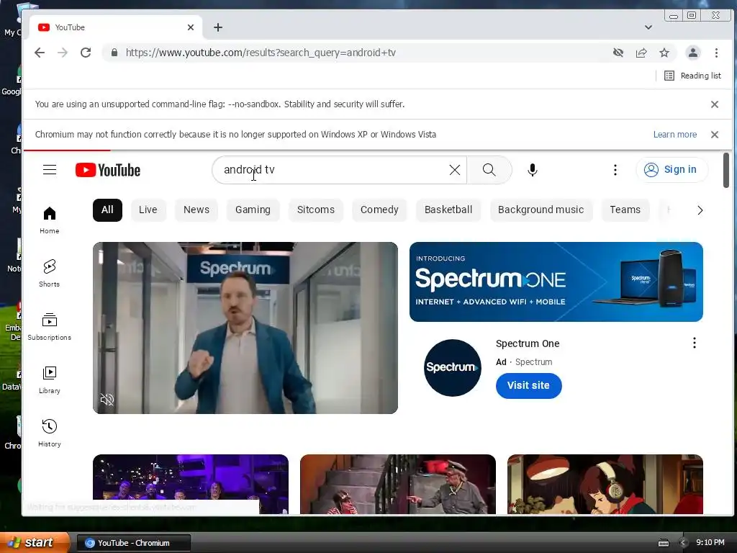Image resolution: width=737 pixels, height=553 pixels.
Task: Open the lofi girl headphones video thumbnail
Action: point(605,484)
